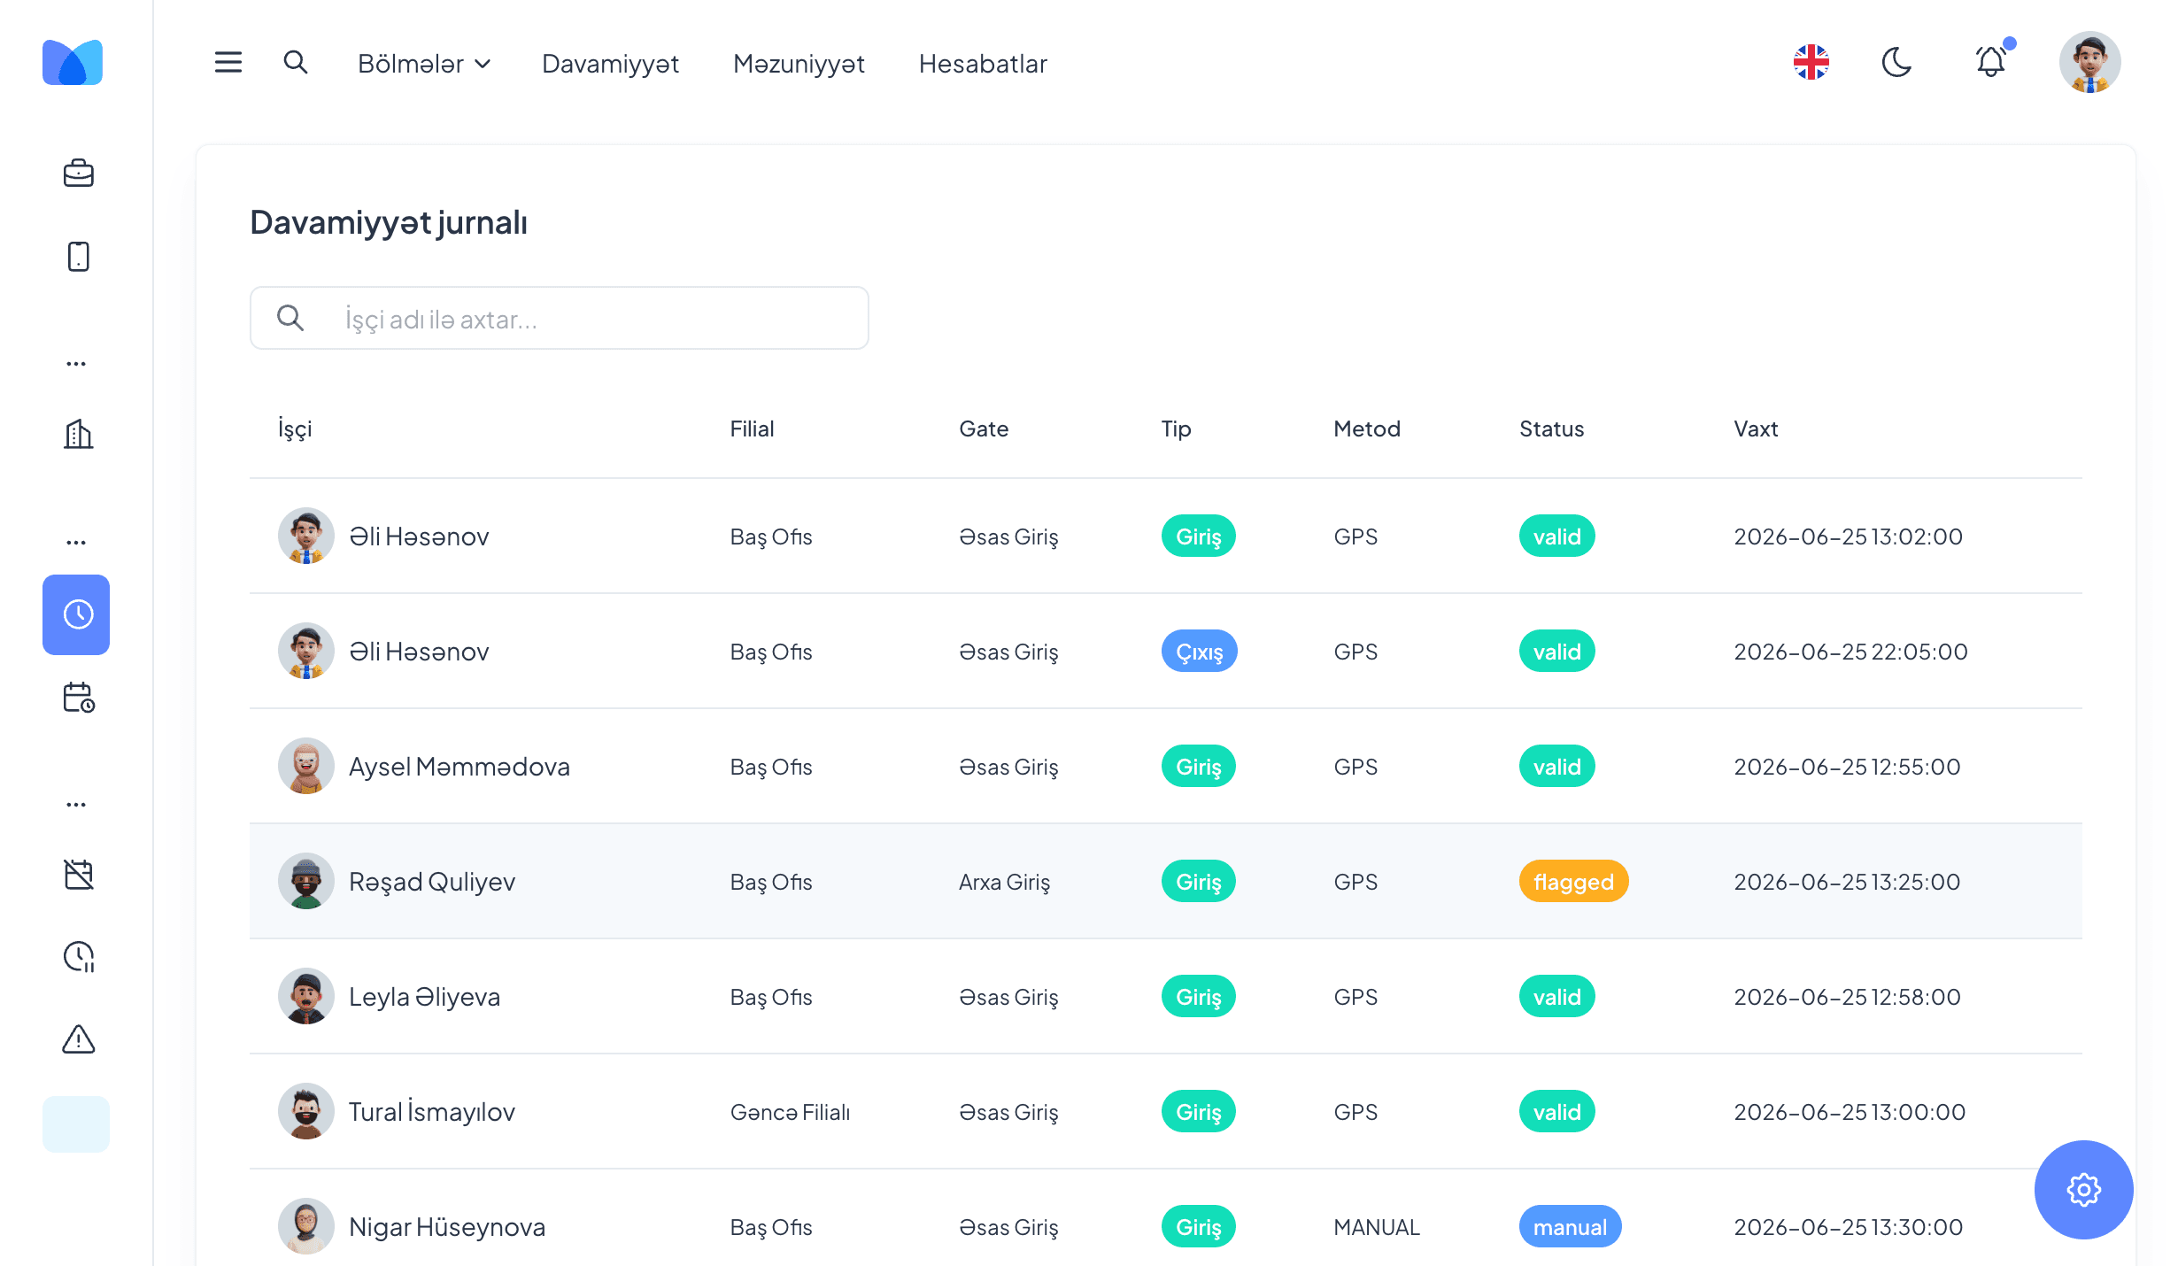Click the Metod column header
Screen dimensions: 2178x1266
[x=1367, y=429]
